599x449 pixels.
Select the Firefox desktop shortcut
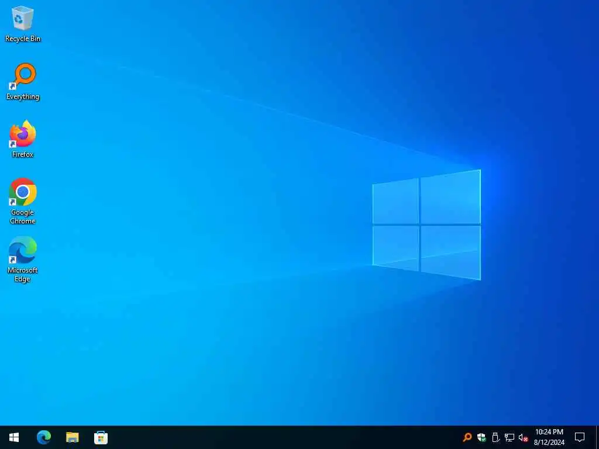click(x=23, y=139)
